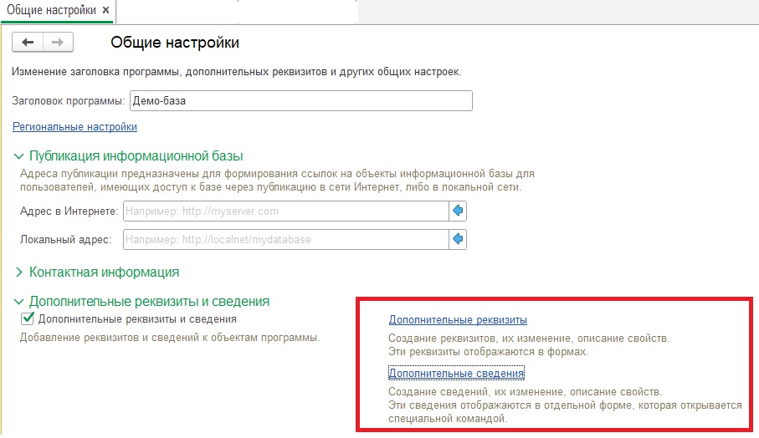Open Дополнительные реквизиты link

(x=458, y=319)
